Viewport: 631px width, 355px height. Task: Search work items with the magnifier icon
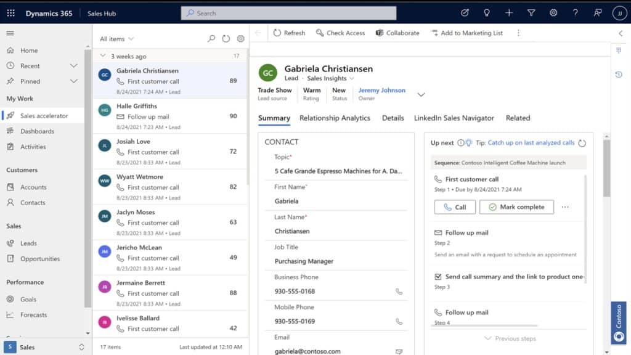pos(211,38)
